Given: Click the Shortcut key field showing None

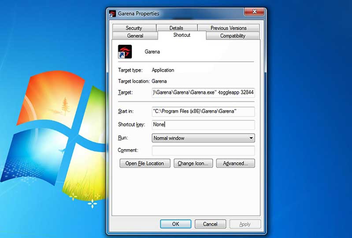Looking at the screenshot, I should coord(203,125).
